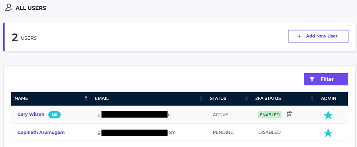Screen dimensions: 357x147
Task: Click the plus icon in Add New User
Action: (299, 36)
